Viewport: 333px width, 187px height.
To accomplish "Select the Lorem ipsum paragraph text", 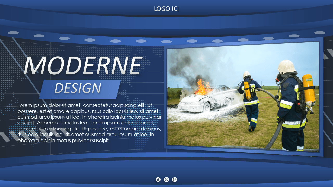I will point(89,123).
